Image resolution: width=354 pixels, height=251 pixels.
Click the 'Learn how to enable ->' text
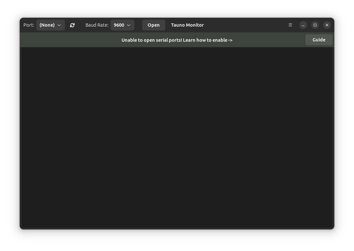(x=208, y=40)
